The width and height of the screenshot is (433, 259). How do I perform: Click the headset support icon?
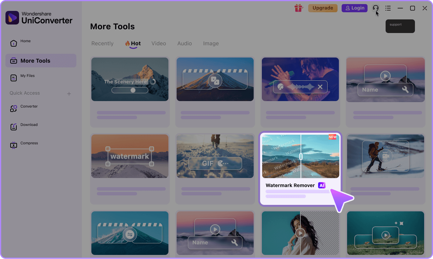376,8
